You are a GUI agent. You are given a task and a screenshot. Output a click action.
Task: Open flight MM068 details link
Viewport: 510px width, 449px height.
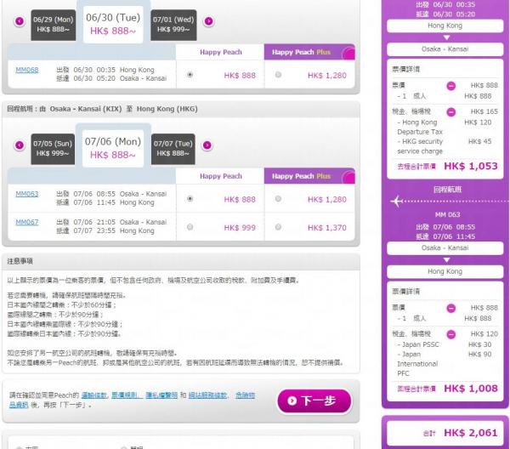tap(27, 70)
